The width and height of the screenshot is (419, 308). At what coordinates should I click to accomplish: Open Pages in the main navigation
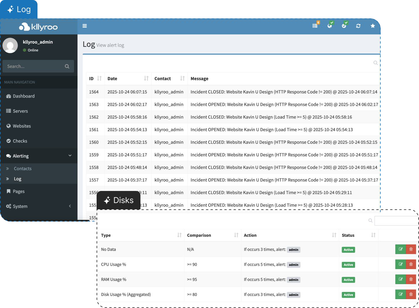coord(39,191)
